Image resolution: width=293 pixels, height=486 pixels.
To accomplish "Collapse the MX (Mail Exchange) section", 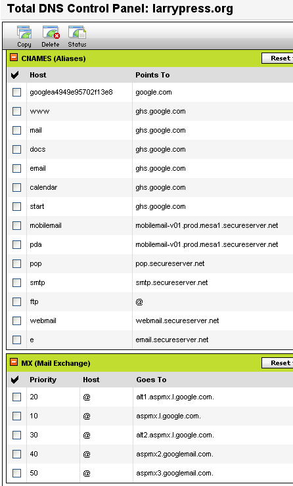I will [x=14, y=363].
